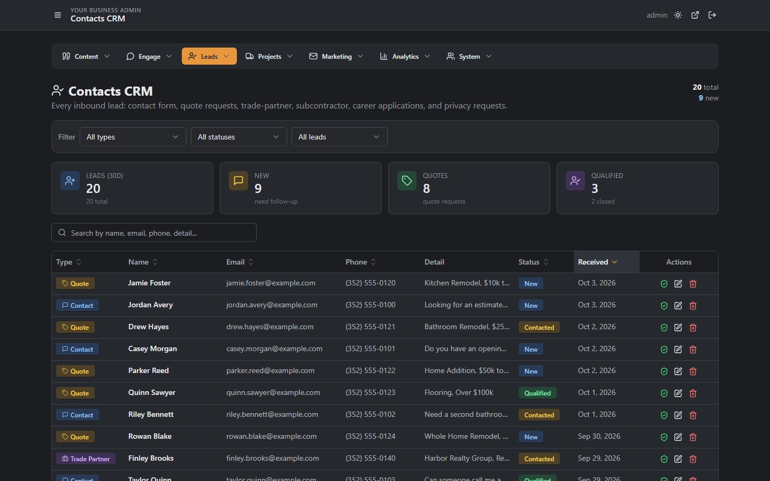This screenshot has width=770, height=481.
Task: Edit Jordan Avery's lead record
Action: pos(678,306)
